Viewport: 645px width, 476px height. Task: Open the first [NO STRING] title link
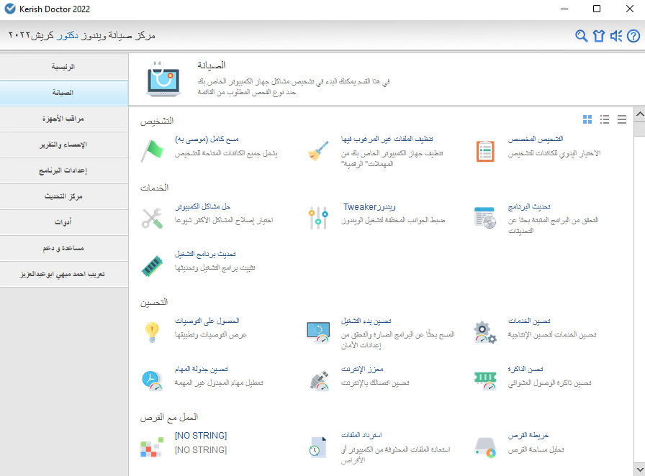click(x=201, y=435)
